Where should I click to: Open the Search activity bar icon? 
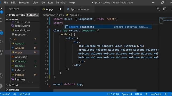pos(1,20)
